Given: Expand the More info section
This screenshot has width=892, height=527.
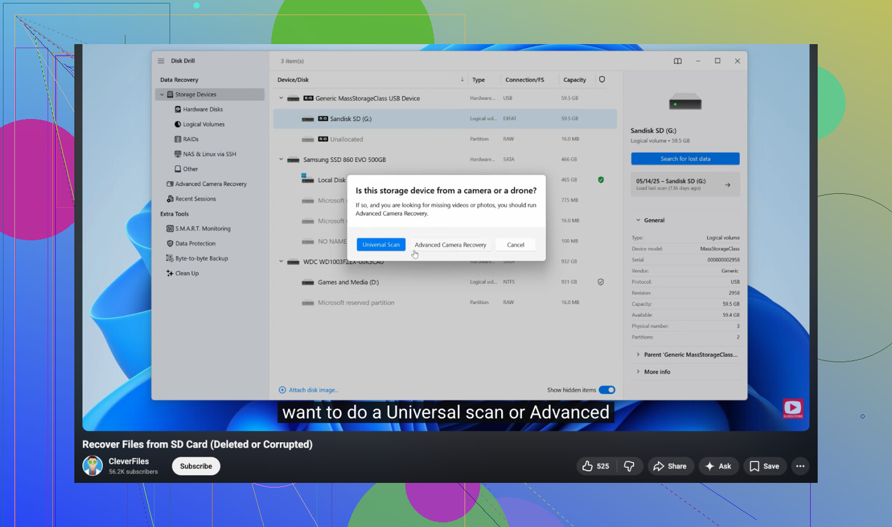Looking at the screenshot, I should click(x=638, y=372).
